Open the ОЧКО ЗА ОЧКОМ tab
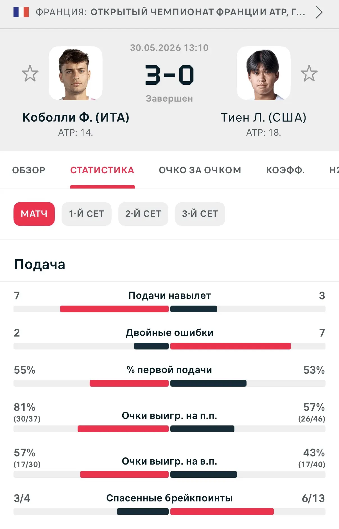Screen dimensions: 339x529 click(x=200, y=170)
